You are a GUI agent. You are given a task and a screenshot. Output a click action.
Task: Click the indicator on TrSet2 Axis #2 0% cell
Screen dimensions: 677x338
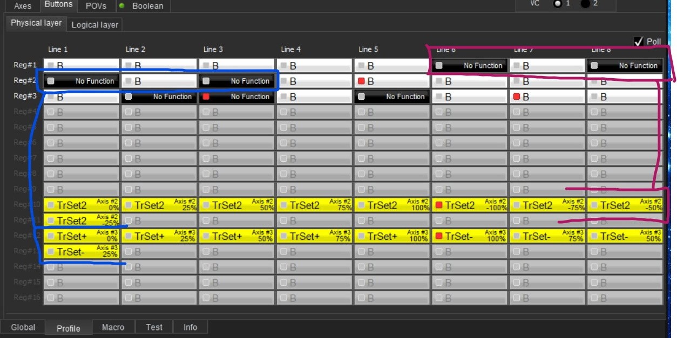pos(51,205)
